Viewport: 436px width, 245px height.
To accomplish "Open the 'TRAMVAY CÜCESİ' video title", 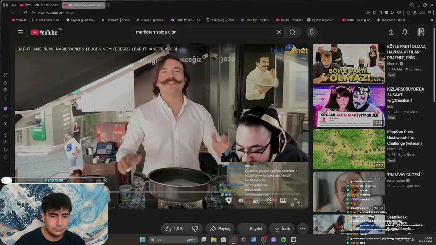I will click(403, 175).
